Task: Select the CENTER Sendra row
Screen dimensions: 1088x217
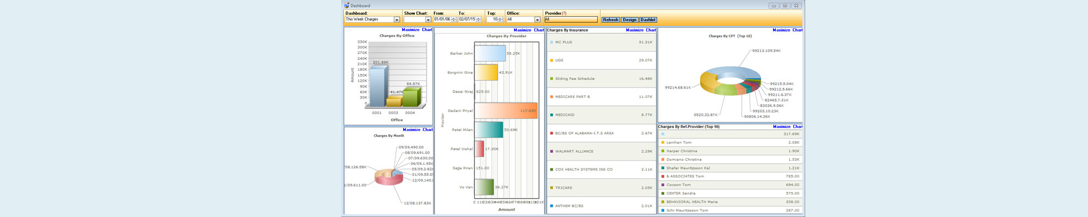Action: tap(730, 193)
